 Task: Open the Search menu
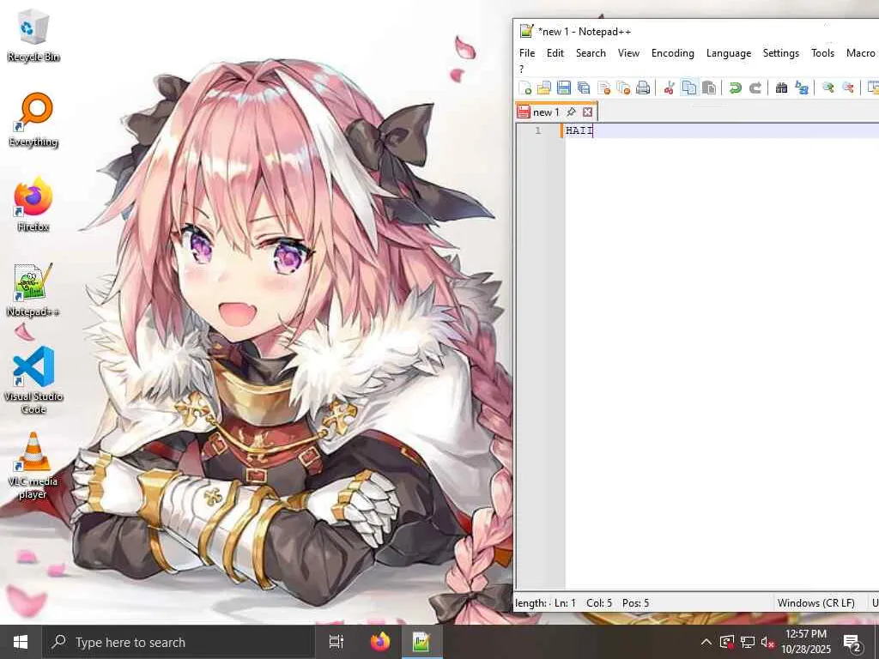[x=591, y=52]
